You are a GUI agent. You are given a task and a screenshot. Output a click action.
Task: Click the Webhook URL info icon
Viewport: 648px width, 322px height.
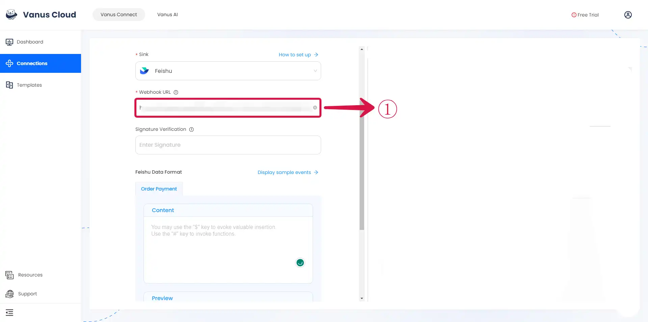click(x=176, y=92)
